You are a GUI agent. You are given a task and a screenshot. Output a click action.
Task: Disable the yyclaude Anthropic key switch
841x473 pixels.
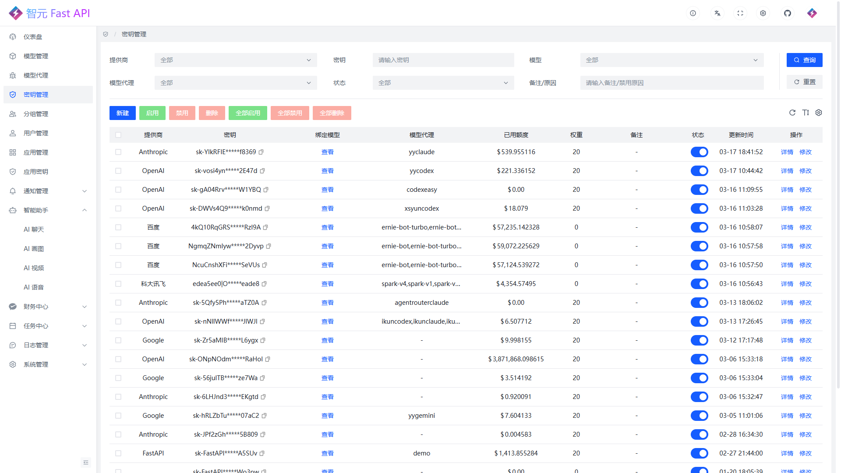coord(699,152)
